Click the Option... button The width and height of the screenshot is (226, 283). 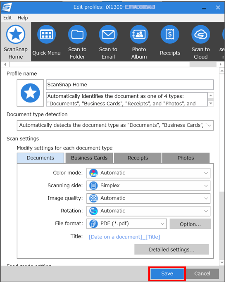point(190,224)
